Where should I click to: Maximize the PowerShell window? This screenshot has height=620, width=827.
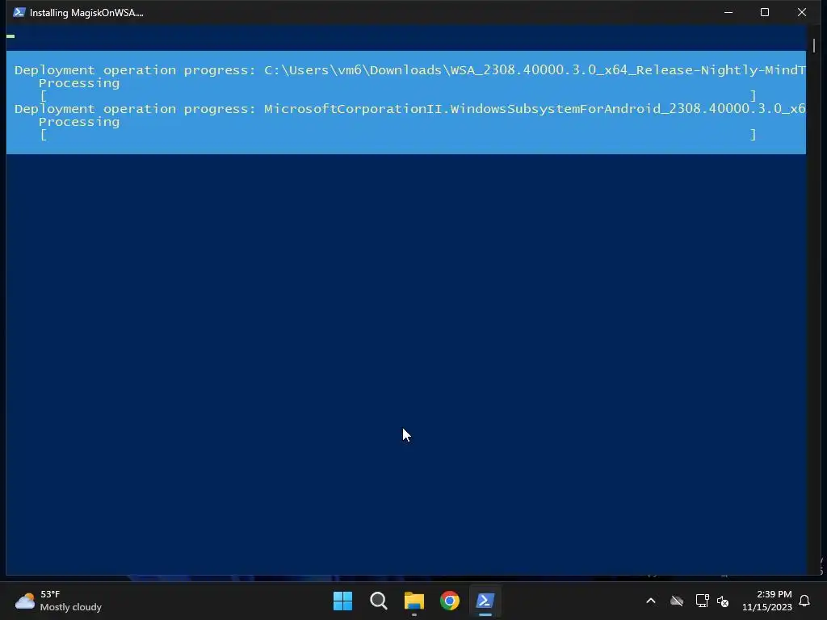coord(765,12)
